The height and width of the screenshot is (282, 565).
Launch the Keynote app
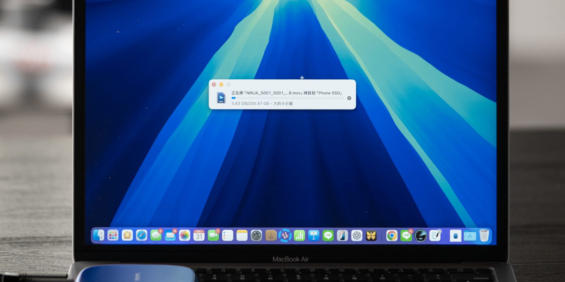pyautogui.click(x=314, y=235)
